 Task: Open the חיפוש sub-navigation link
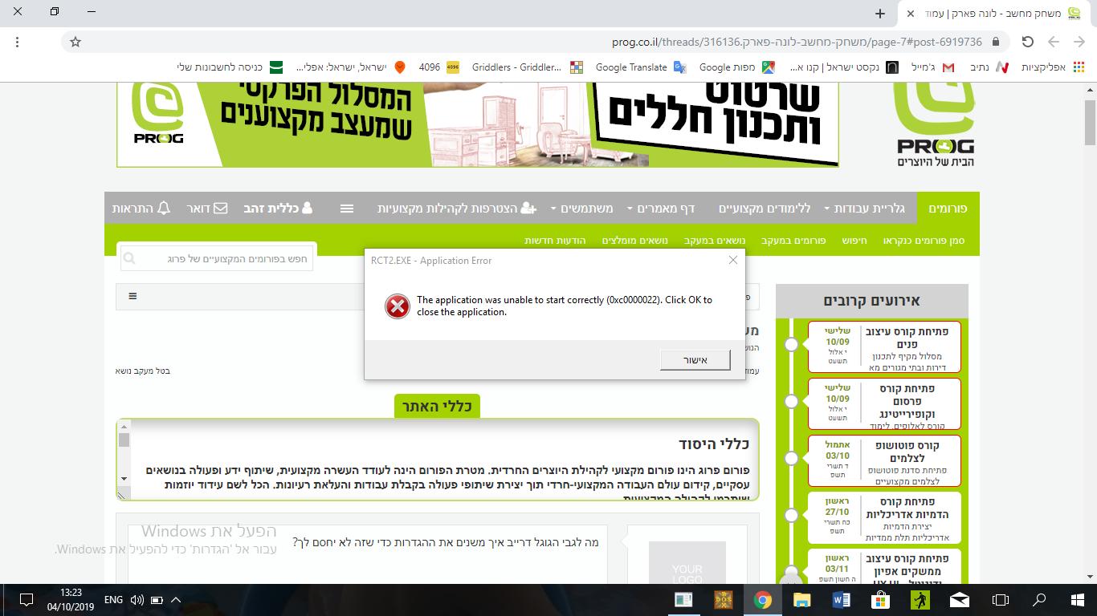point(854,241)
